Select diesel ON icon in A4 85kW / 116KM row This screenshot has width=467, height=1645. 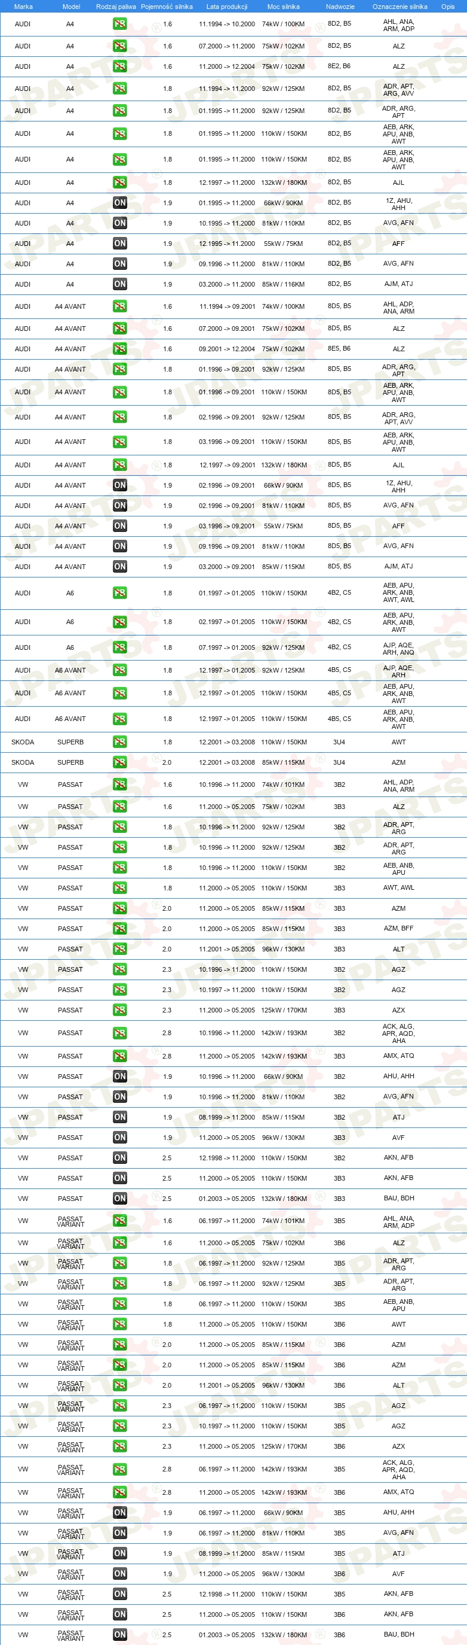point(120,284)
